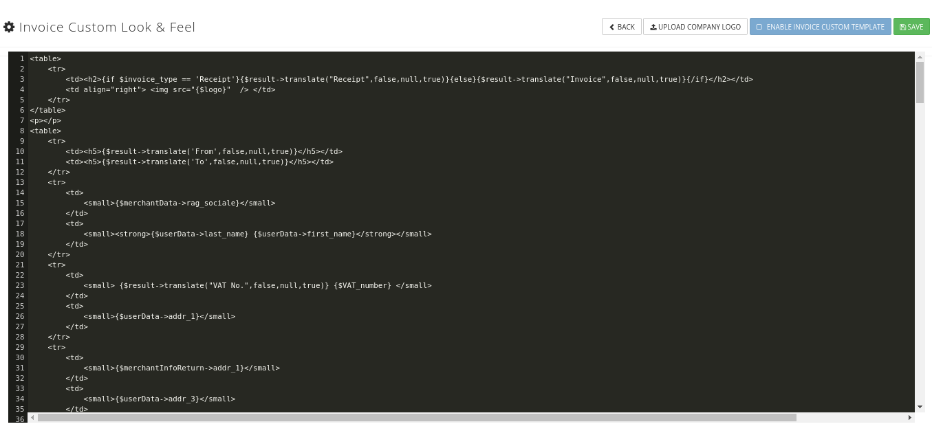Click line number 8 in the gutter
Screen dimensions: 932x433
point(22,131)
